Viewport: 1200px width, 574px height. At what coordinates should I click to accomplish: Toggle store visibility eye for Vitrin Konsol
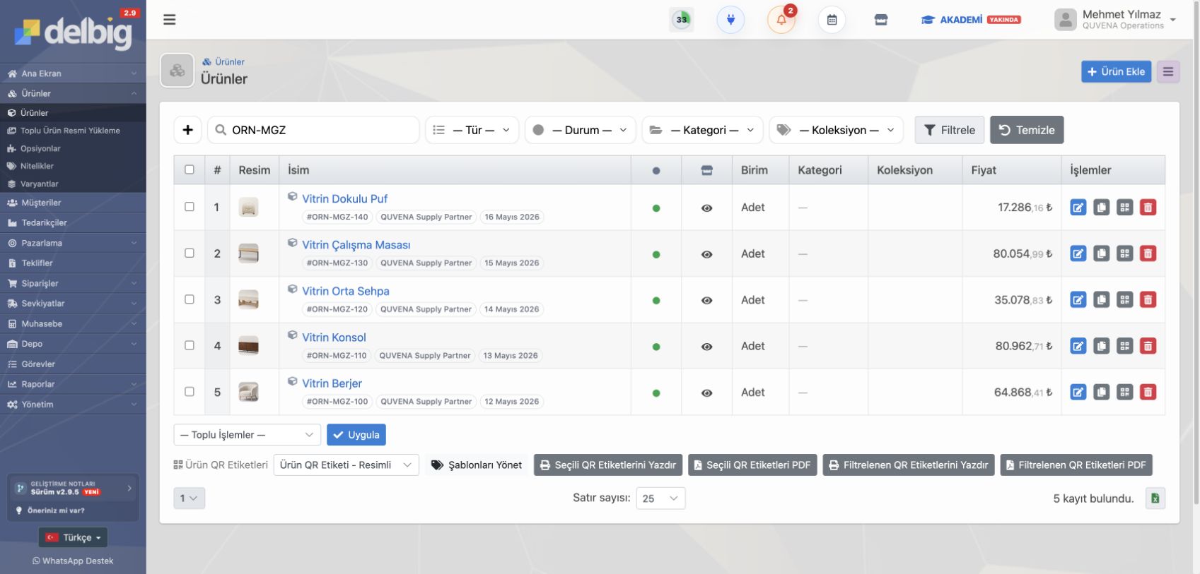(x=706, y=347)
